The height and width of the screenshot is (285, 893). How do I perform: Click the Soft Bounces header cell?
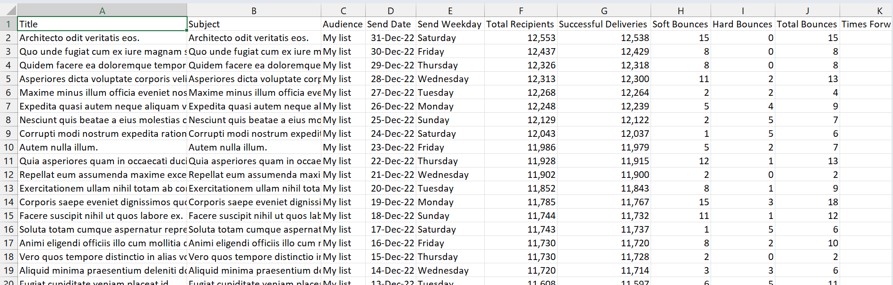pos(680,24)
